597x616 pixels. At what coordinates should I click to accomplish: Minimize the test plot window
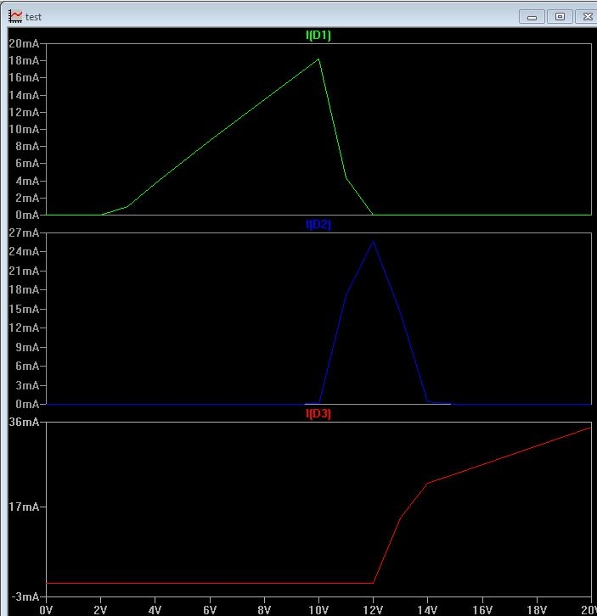pos(532,17)
